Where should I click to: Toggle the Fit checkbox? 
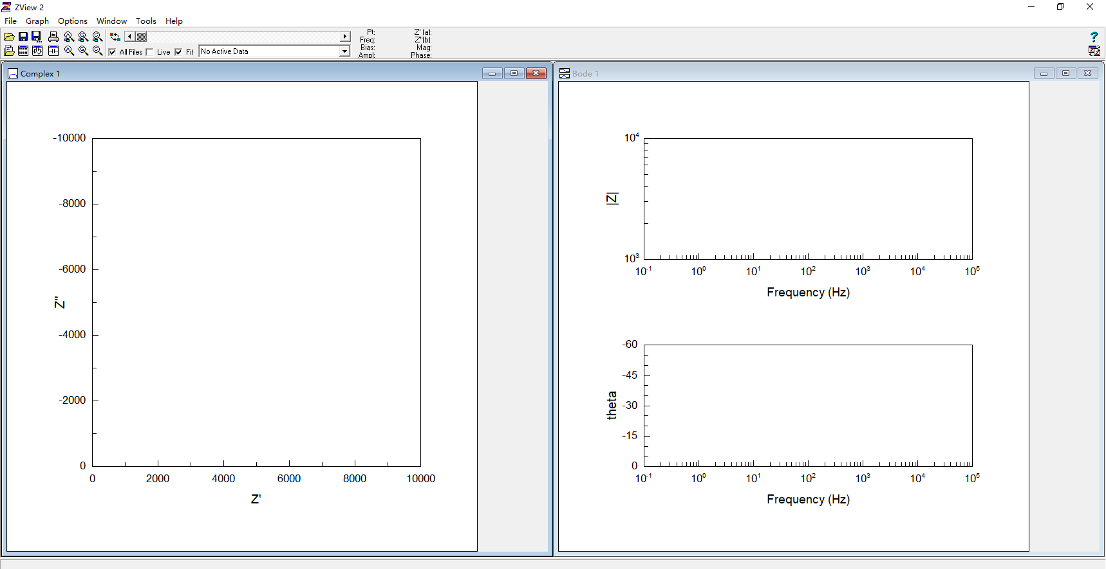tap(179, 52)
